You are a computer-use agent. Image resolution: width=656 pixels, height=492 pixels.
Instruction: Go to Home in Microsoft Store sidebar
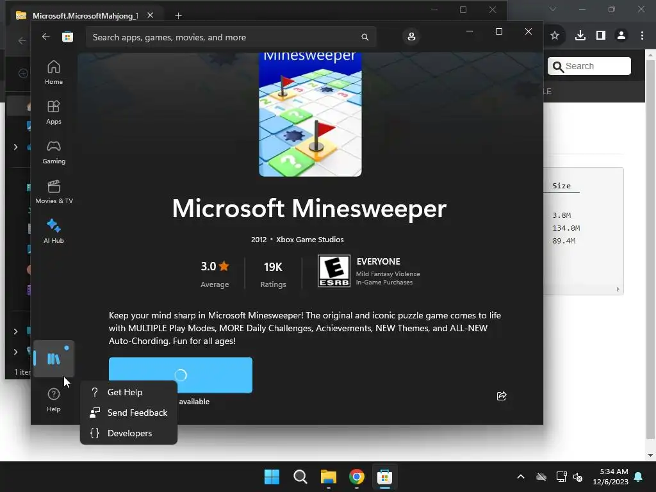tap(54, 72)
